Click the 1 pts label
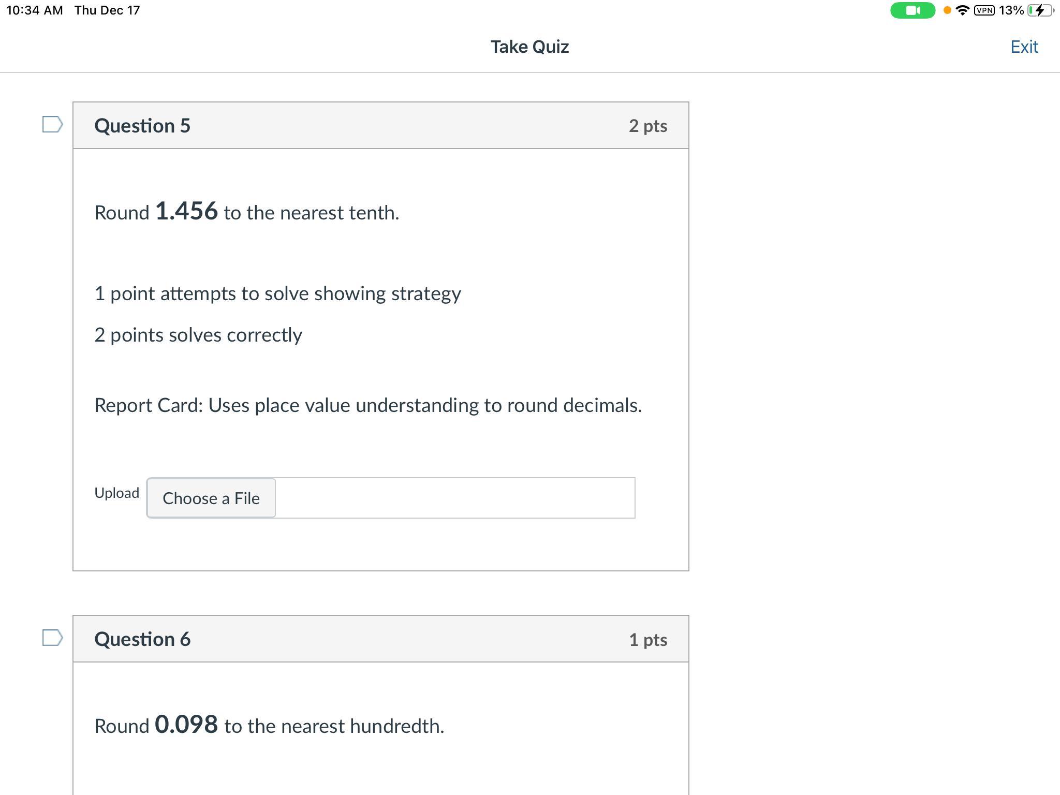The width and height of the screenshot is (1060, 795). point(647,640)
